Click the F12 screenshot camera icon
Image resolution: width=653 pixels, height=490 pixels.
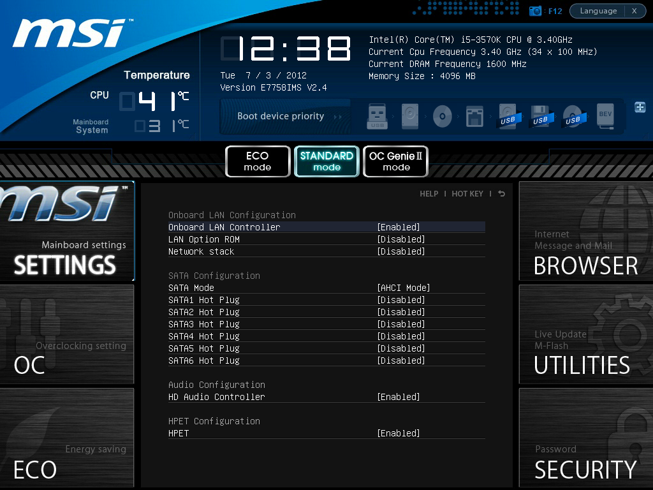[535, 11]
